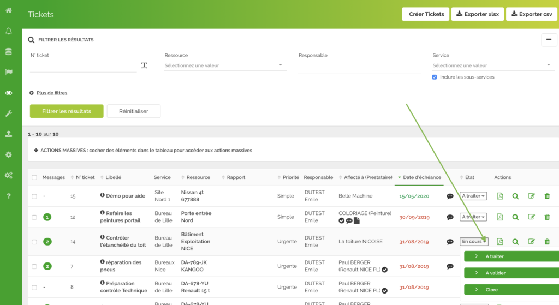Open the Ressource filter dropdown
559x305 pixels.
[x=225, y=65]
